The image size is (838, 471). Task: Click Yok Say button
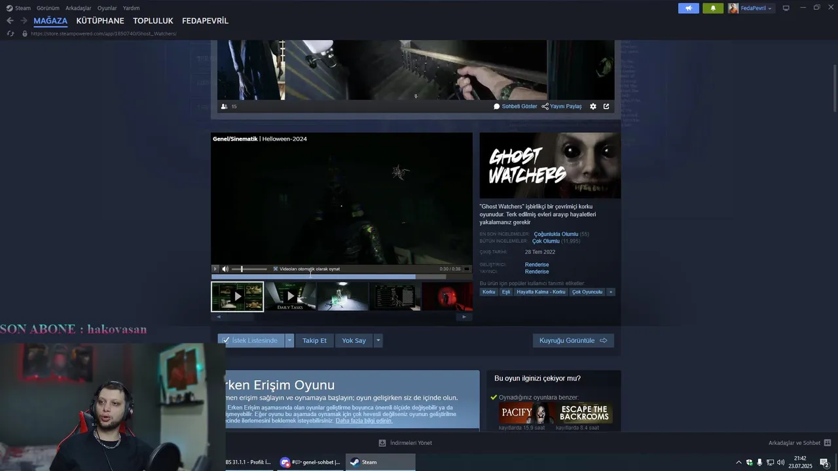click(x=354, y=340)
